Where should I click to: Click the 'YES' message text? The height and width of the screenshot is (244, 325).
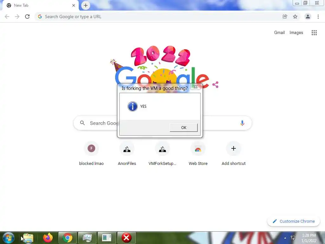coord(143,106)
